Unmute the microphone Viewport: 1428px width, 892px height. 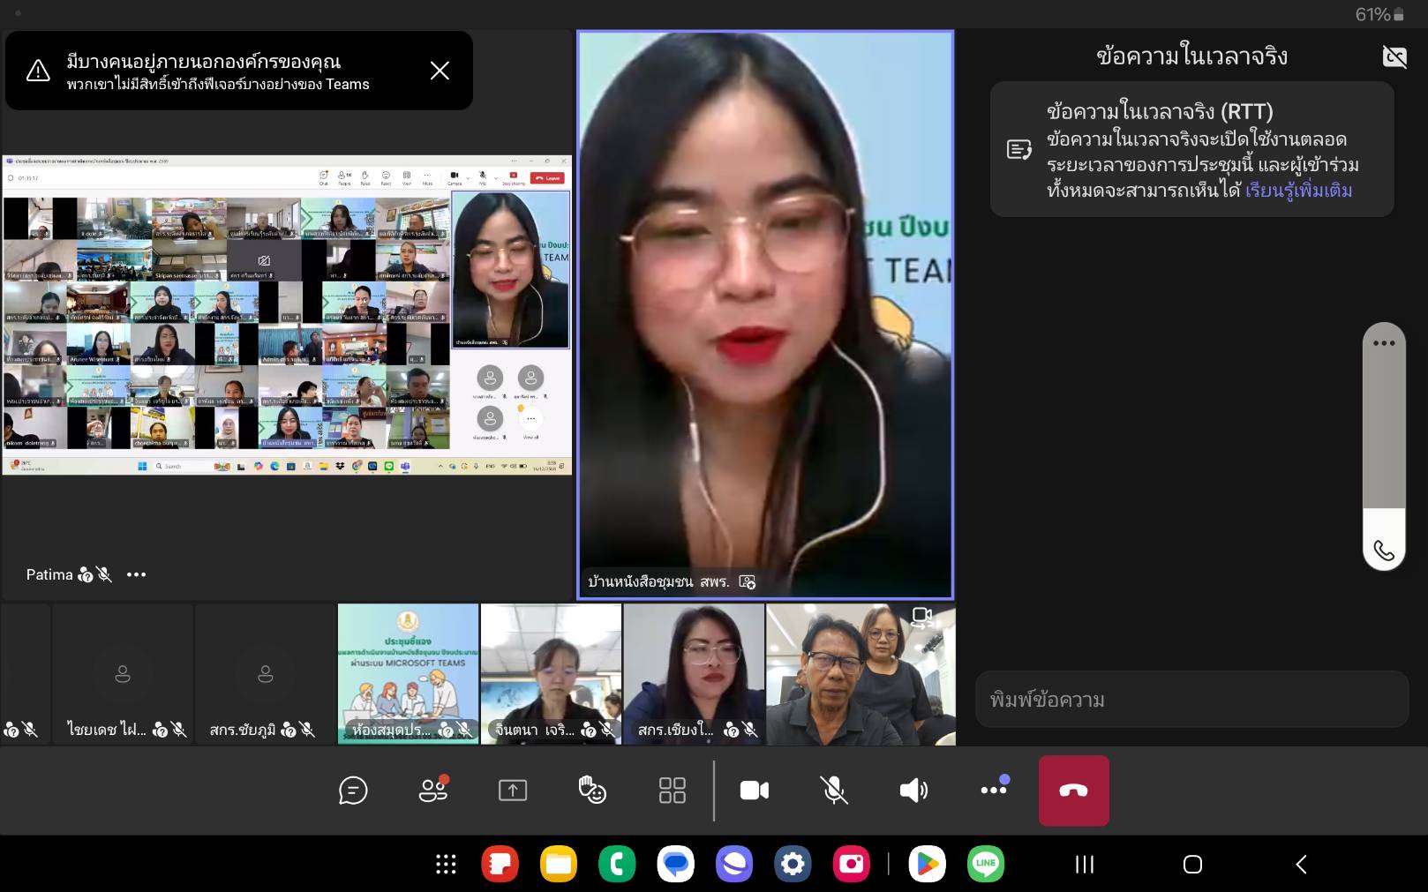click(834, 791)
